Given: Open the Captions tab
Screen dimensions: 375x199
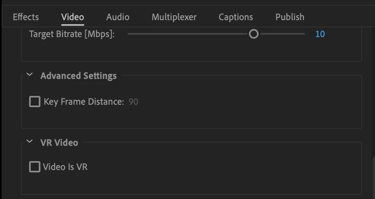Looking at the screenshot, I should click(236, 17).
